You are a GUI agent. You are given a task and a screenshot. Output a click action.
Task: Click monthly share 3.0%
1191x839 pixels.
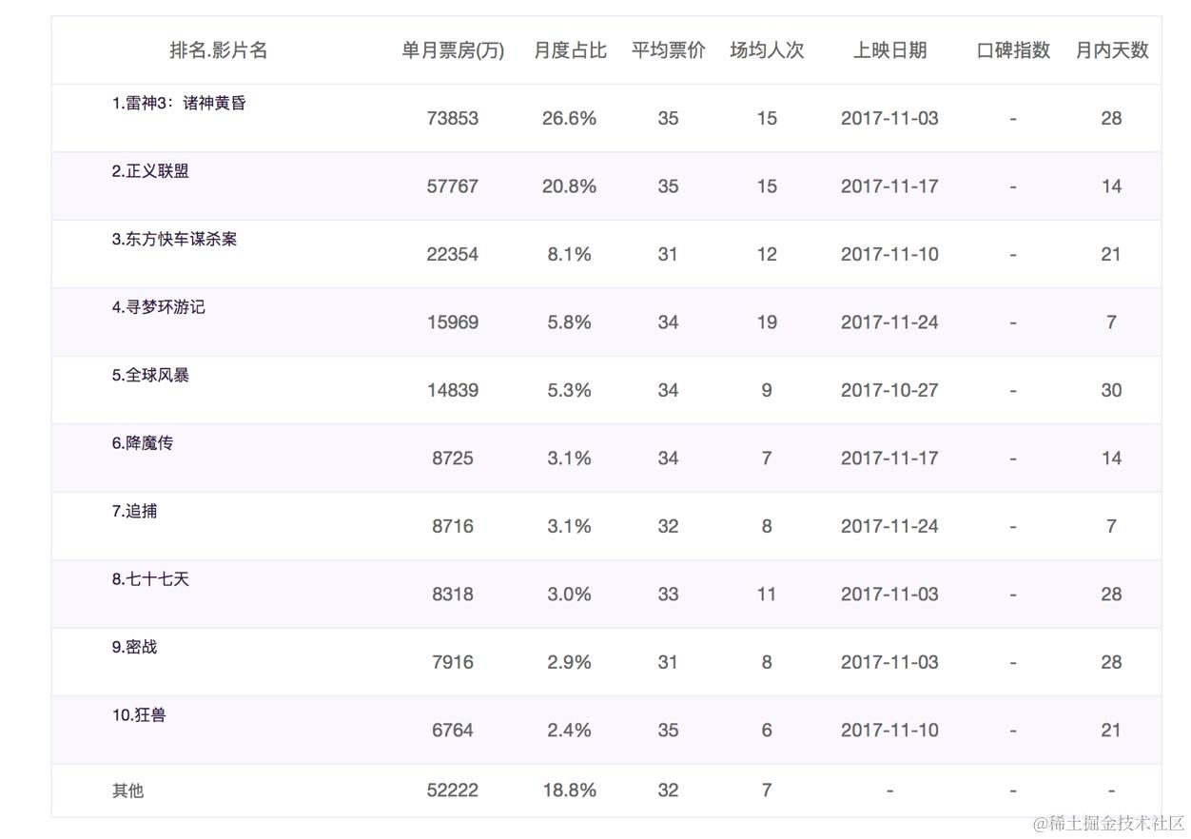point(570,595)
